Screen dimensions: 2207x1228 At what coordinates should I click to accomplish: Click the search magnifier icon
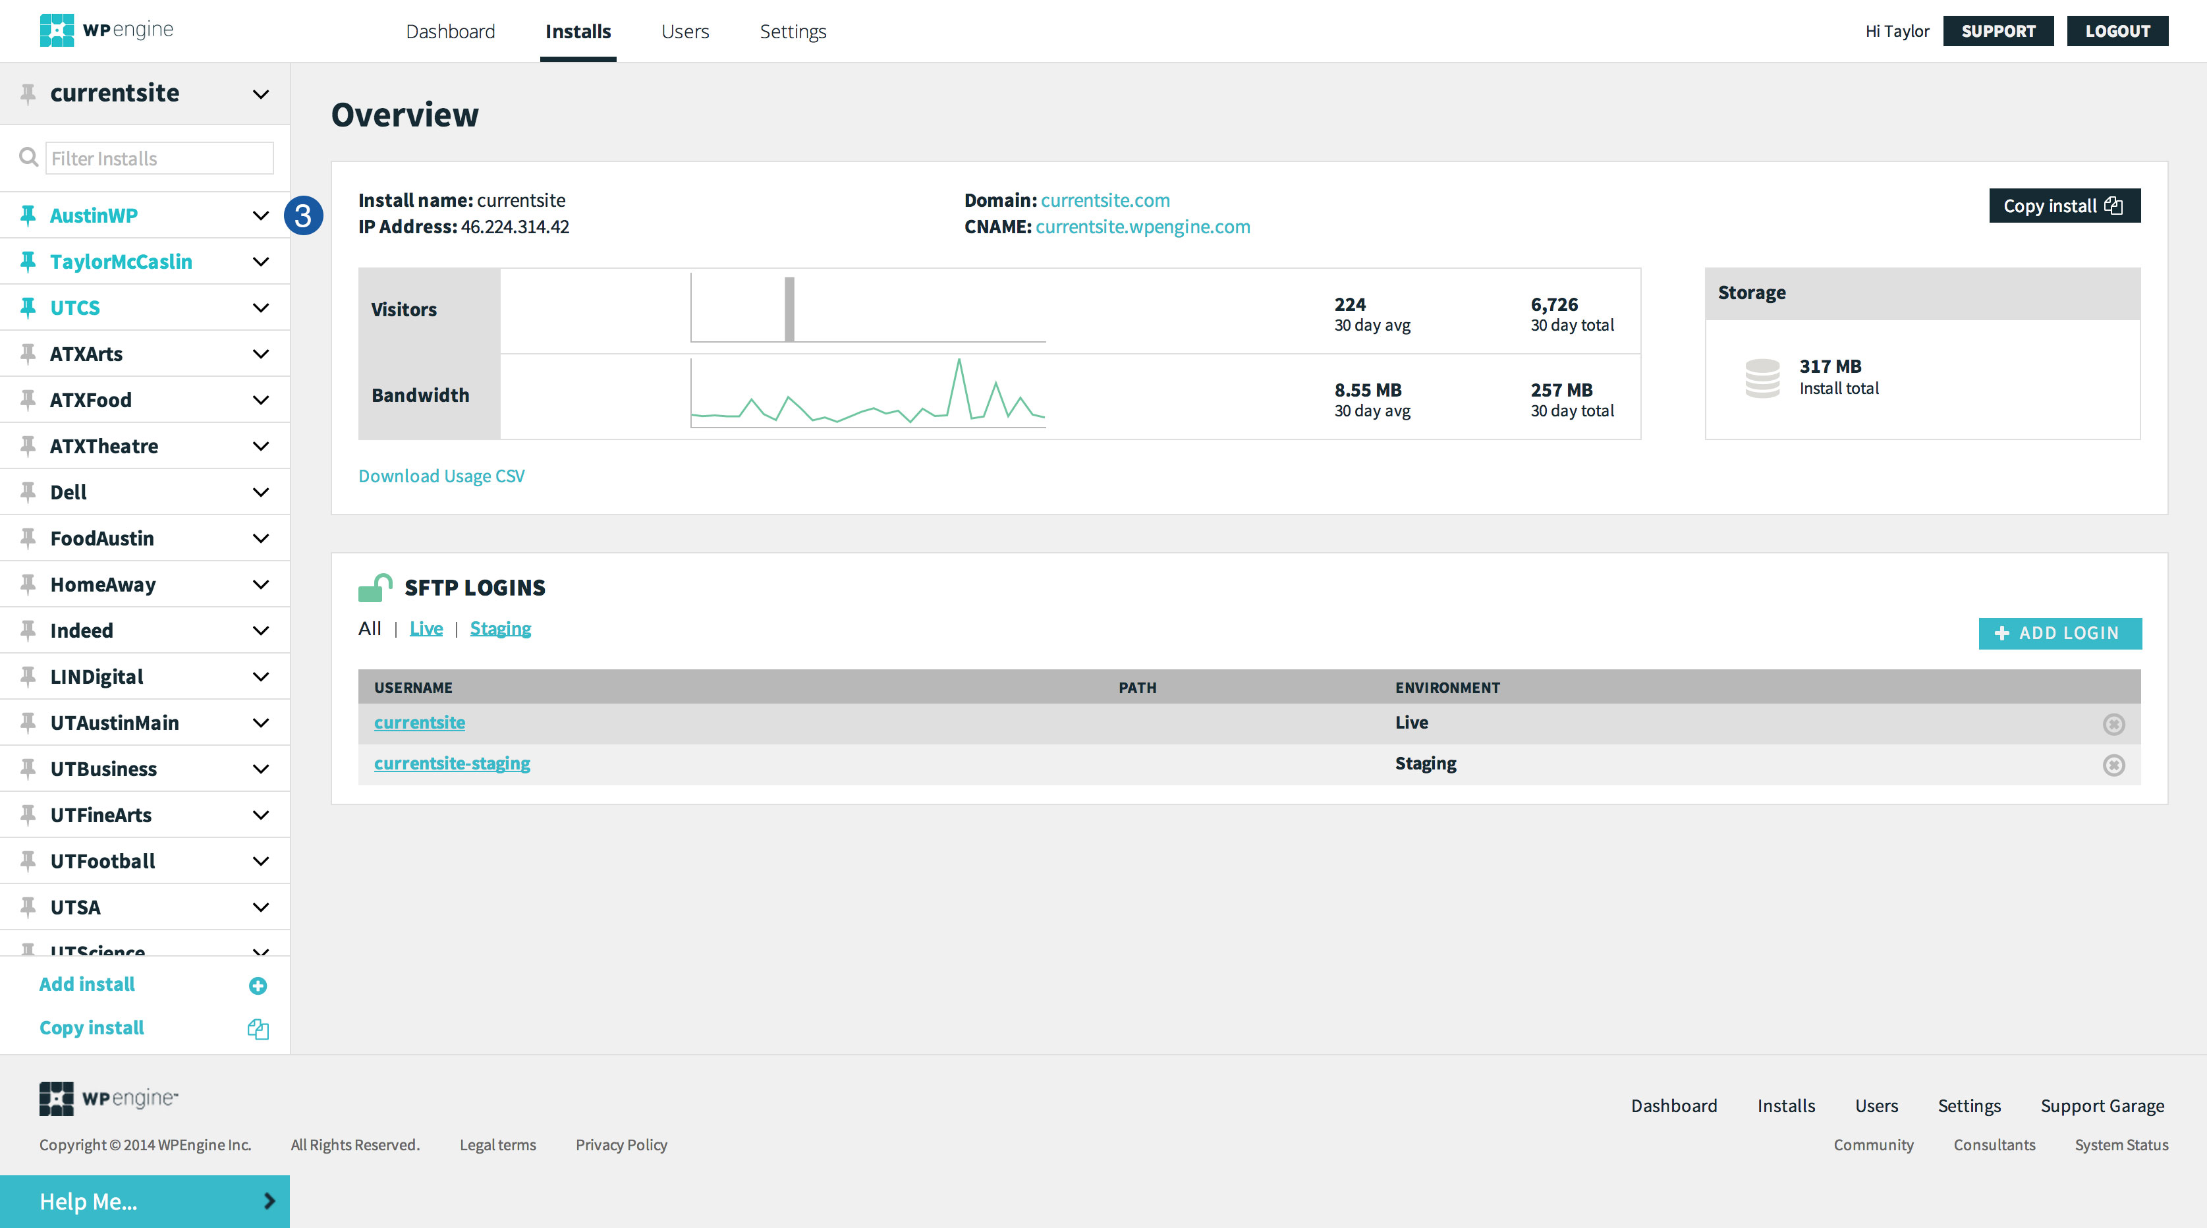(28, 157)
